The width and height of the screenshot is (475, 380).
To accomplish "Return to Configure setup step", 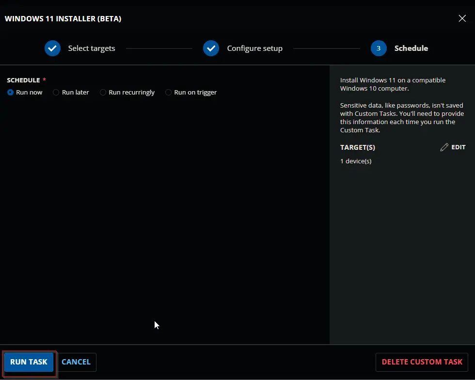I will [x=255, y=48].
